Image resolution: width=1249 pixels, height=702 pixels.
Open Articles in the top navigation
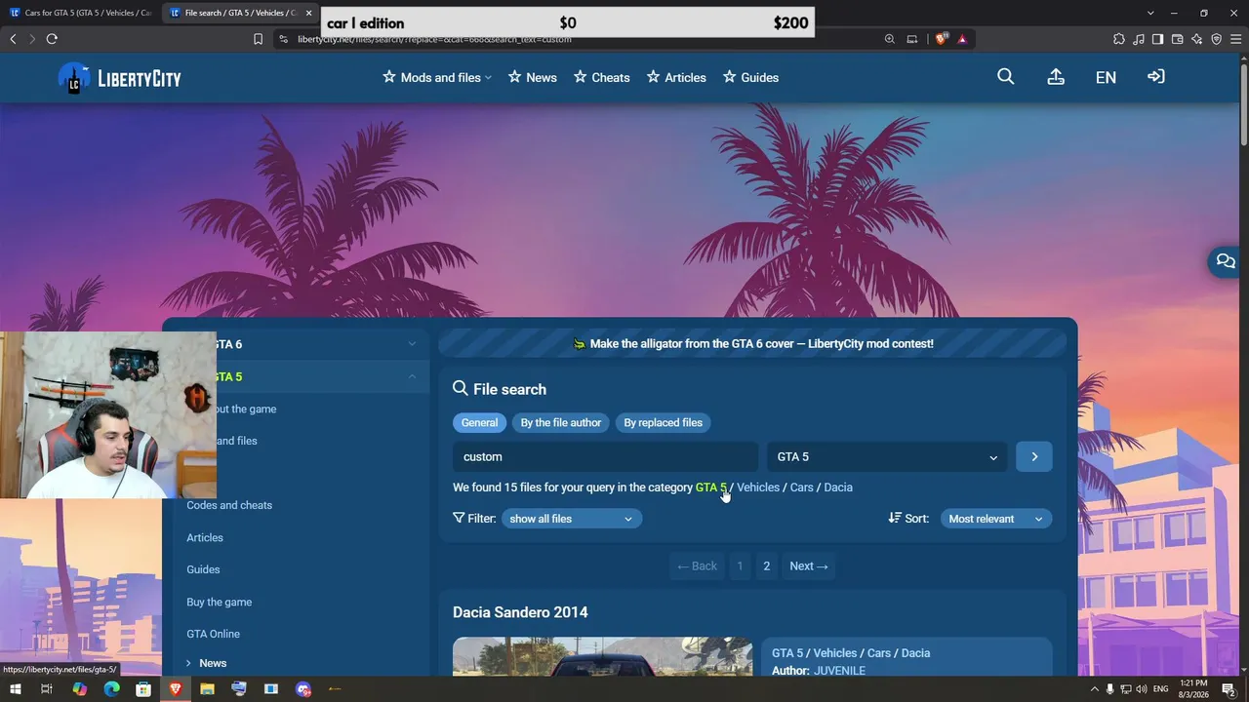coord(676,78)
